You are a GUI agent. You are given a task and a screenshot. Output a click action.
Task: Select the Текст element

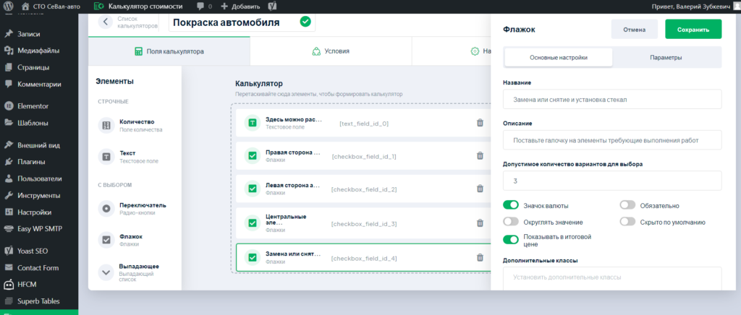pyautogui.click(x=134, y=157)
